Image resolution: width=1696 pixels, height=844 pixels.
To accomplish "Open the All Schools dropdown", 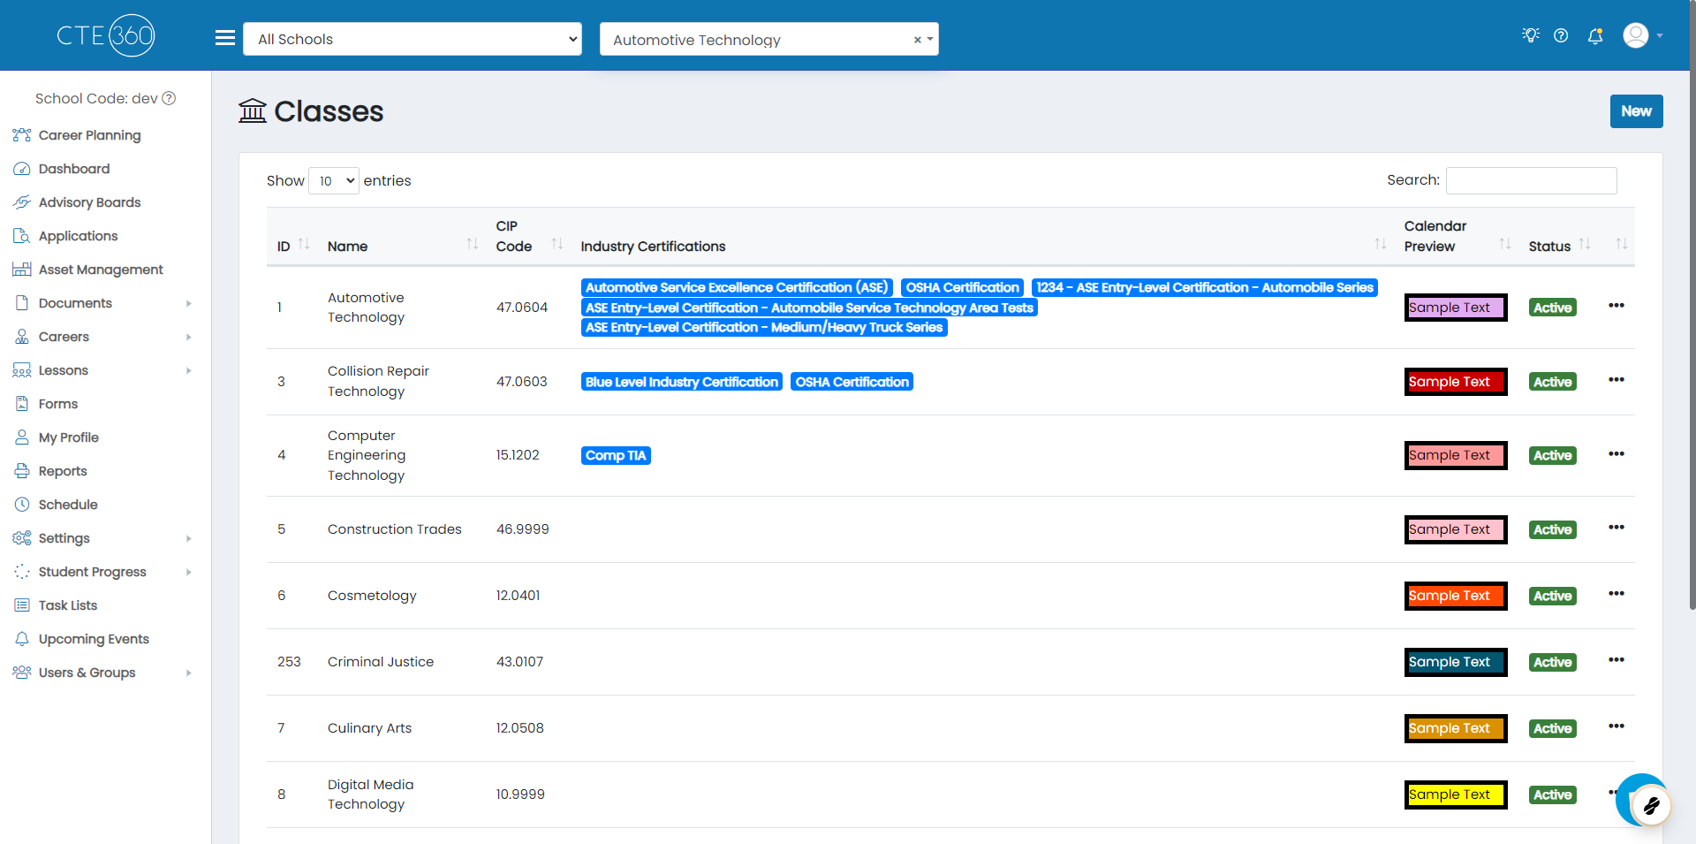I will (413, 39).
